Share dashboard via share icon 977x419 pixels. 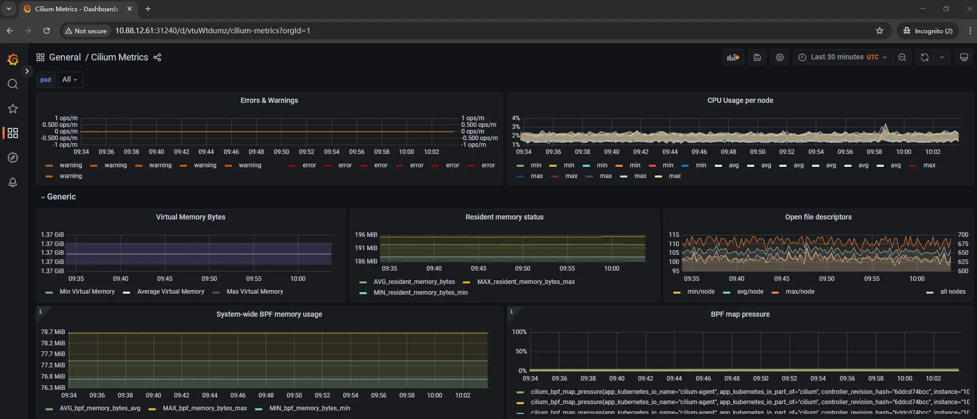(157, 57)
